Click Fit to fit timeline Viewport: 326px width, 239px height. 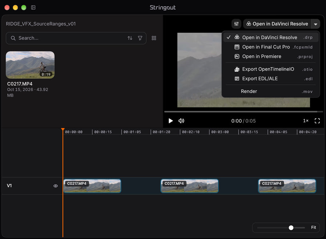(314, 228)
